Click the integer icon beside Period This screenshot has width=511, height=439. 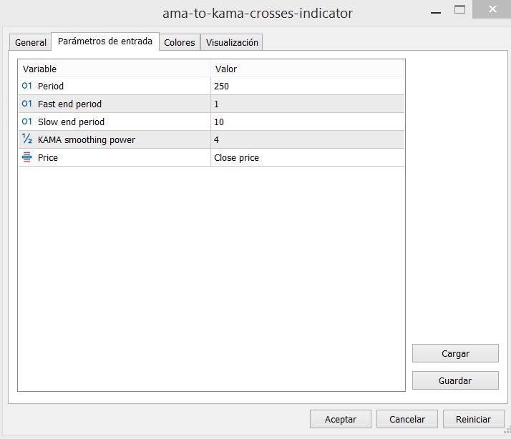click(26, 86)
